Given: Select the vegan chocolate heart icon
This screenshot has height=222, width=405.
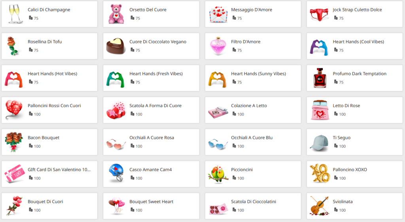Looking at the screenshot, I should [116, 46].
